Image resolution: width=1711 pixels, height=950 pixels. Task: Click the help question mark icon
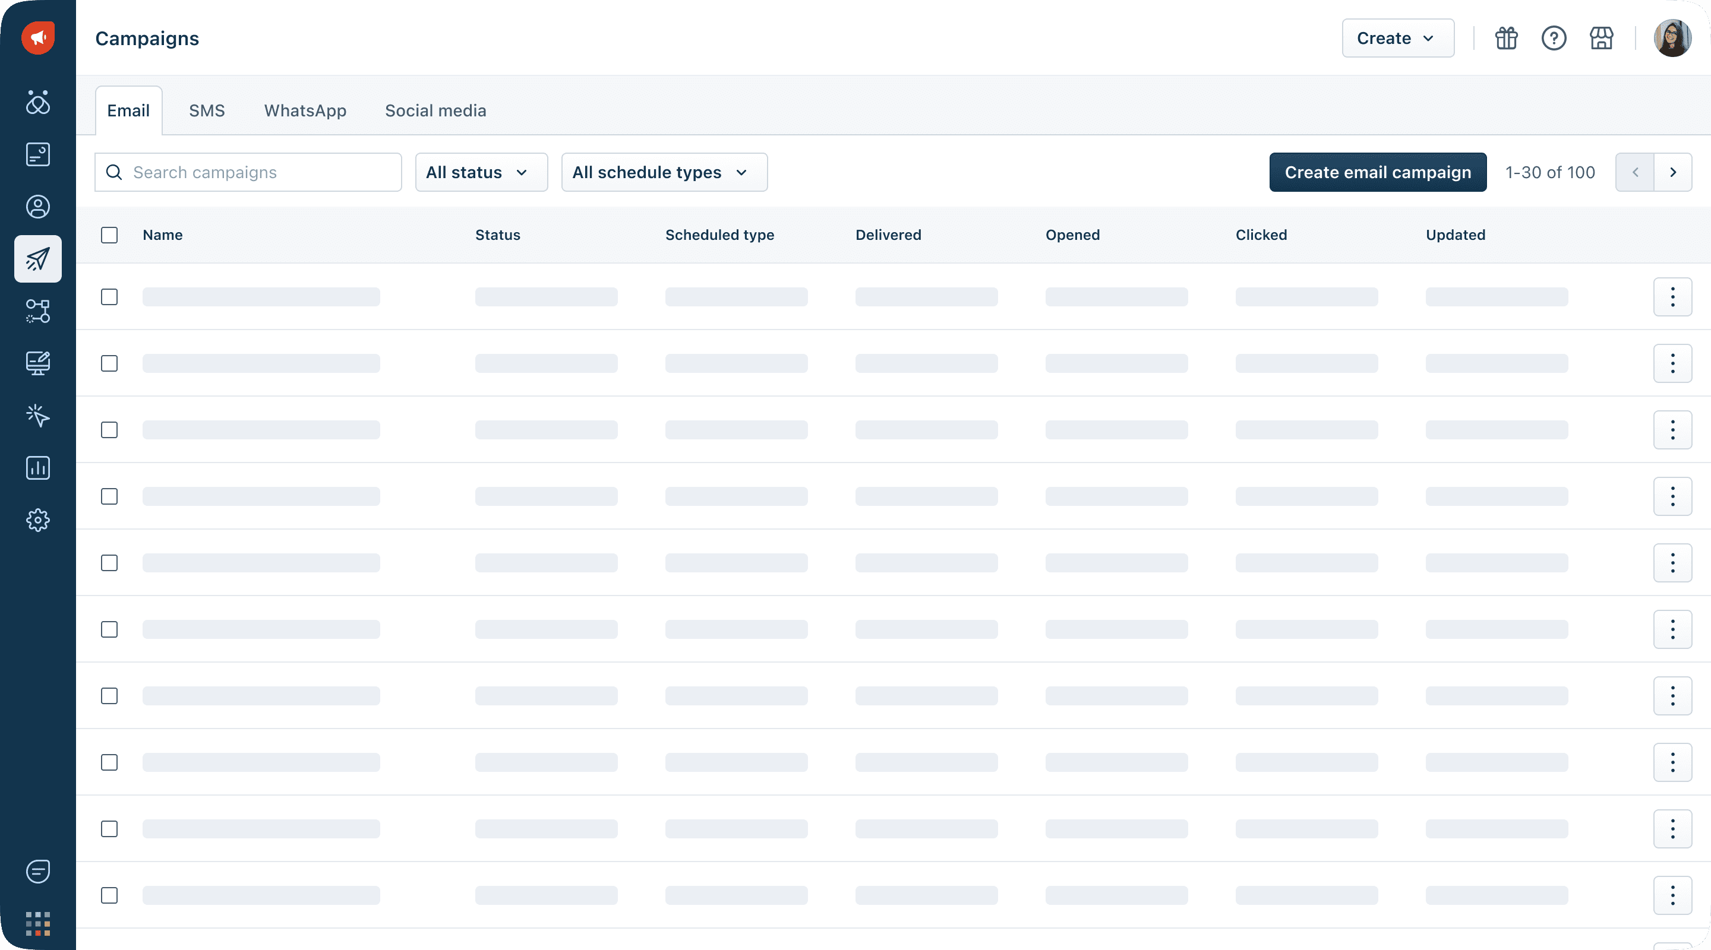(1554, 39)
